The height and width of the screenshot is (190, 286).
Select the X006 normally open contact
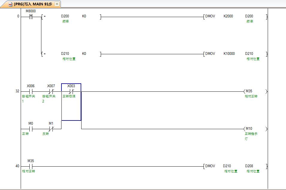tap(31, 91)
